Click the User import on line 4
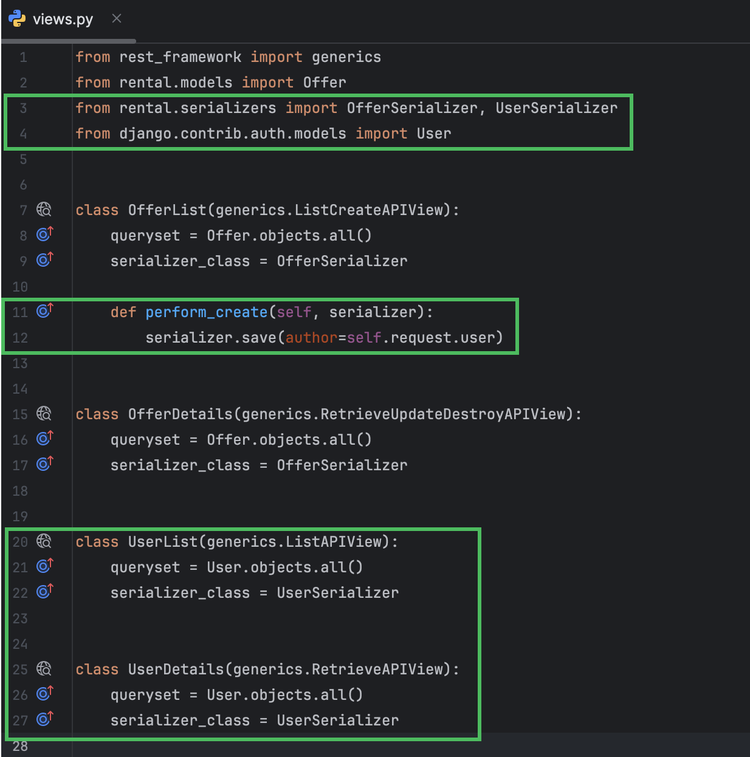The image size is (750, 757). [x=433, y=133]
